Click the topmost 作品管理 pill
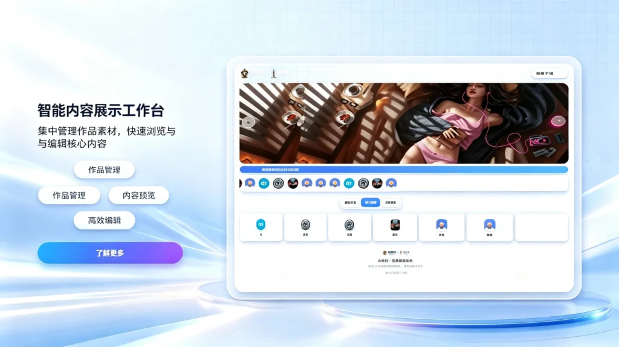The width and height of the screenshot is (619, 347). coord(104,170)
